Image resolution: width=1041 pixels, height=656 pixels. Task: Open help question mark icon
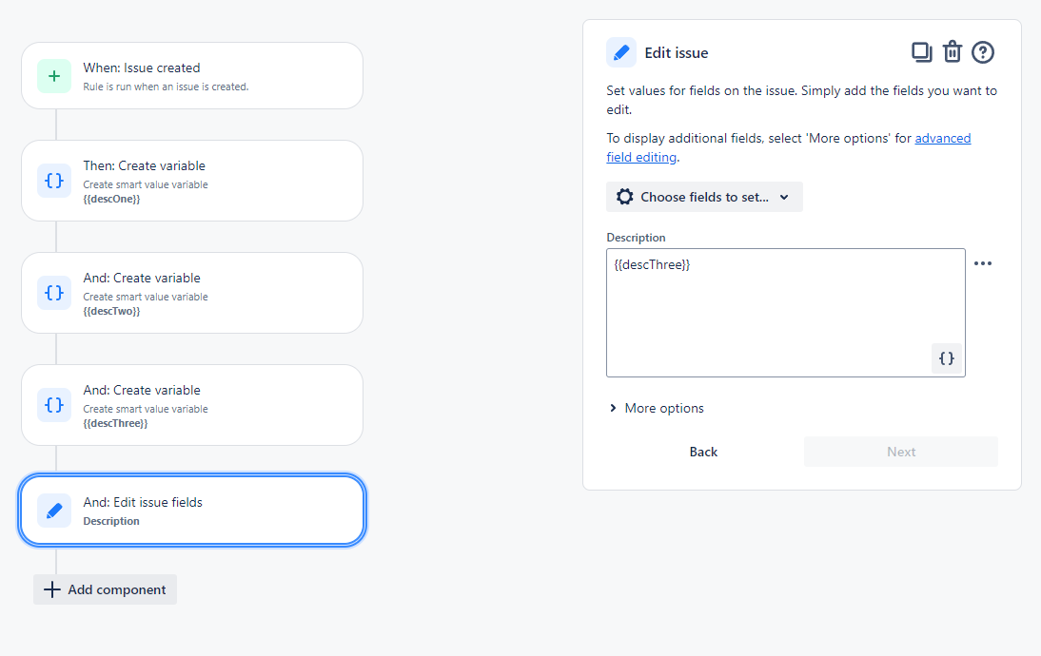coord(983,52)
